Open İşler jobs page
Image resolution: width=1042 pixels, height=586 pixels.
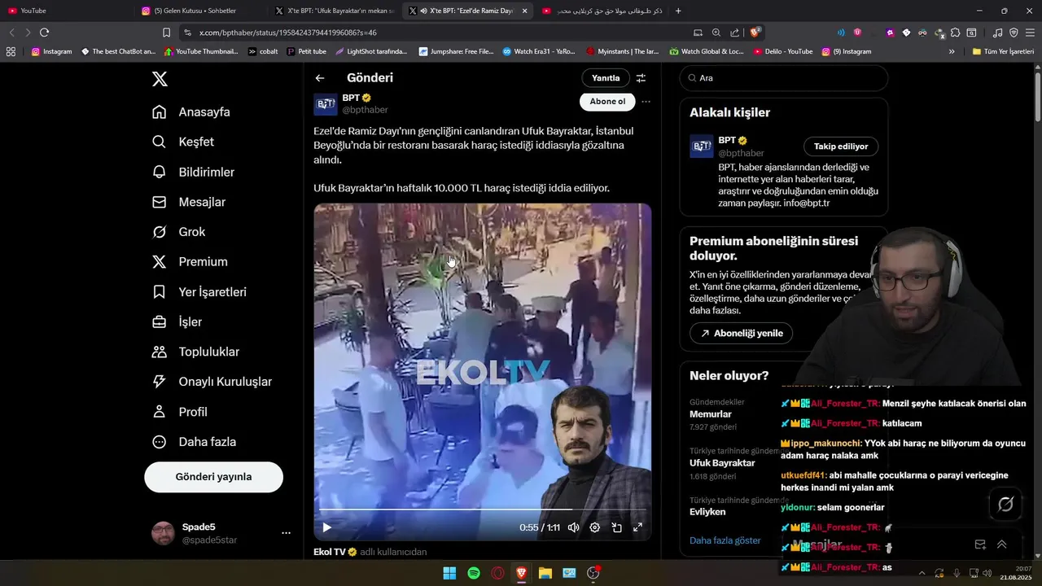pos(177,321)
